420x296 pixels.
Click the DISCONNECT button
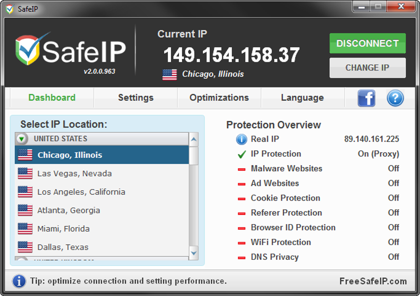(367, 43)
